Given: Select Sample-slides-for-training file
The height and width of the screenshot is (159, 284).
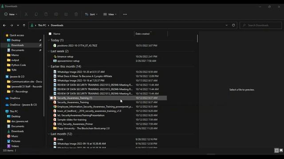Looking at the screenshot, I should point(72,120).
